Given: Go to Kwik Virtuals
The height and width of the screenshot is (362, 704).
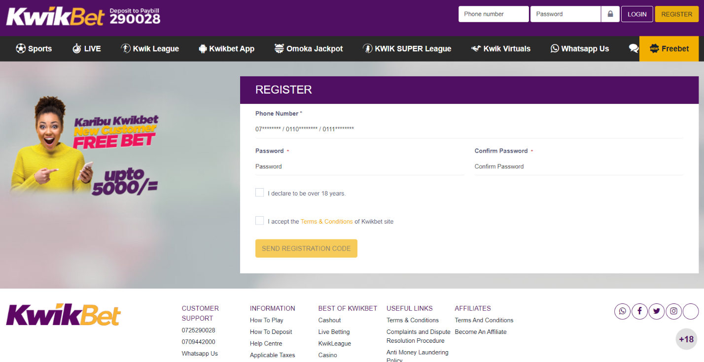Looking at the screenshot, I should pyautogui.click(x=501, y=49).
